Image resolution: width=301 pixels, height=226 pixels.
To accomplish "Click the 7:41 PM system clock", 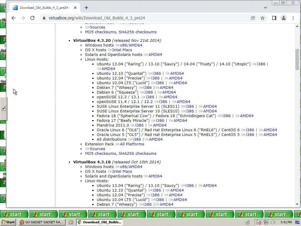I will click(x=286, y=222).
